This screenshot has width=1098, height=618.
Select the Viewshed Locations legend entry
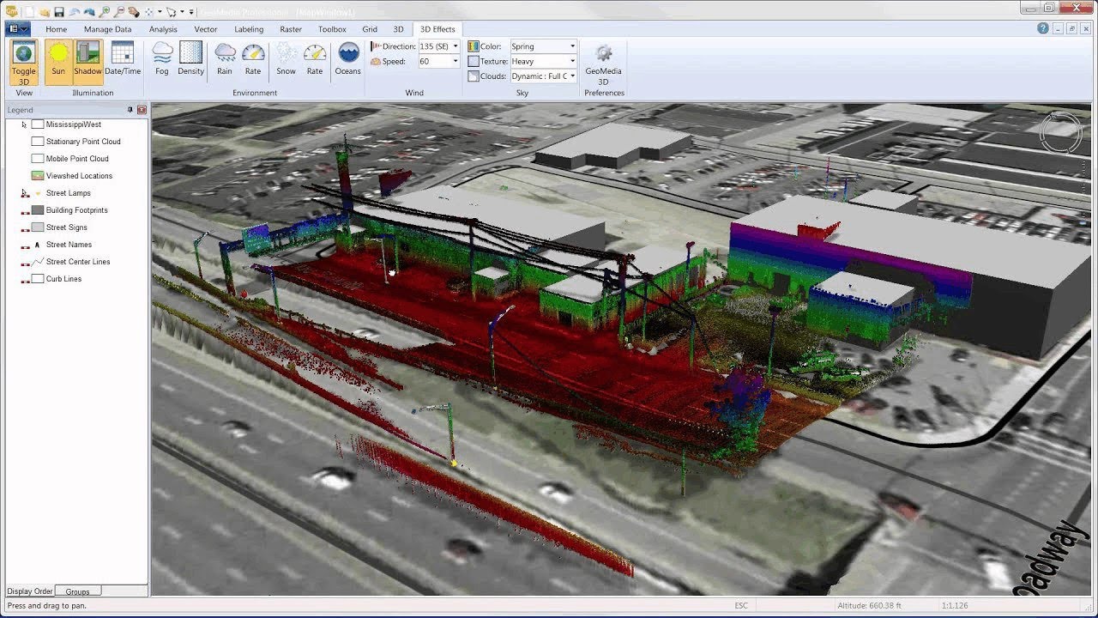click(79, 176)
